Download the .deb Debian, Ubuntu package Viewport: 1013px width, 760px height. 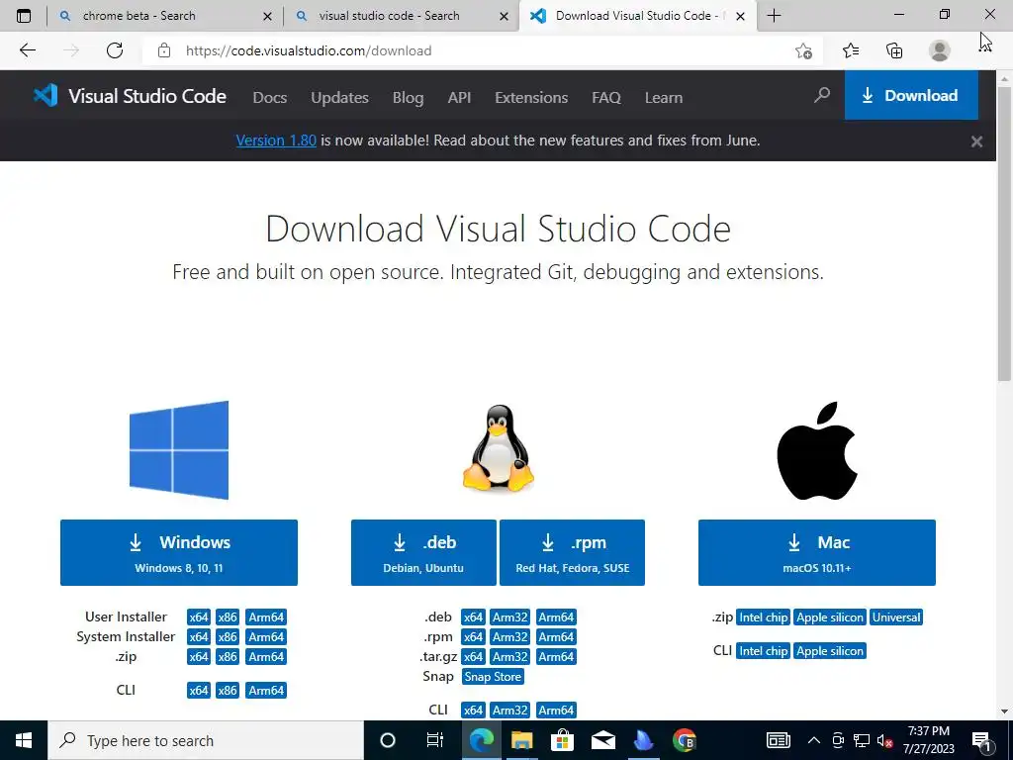point(423,552)
